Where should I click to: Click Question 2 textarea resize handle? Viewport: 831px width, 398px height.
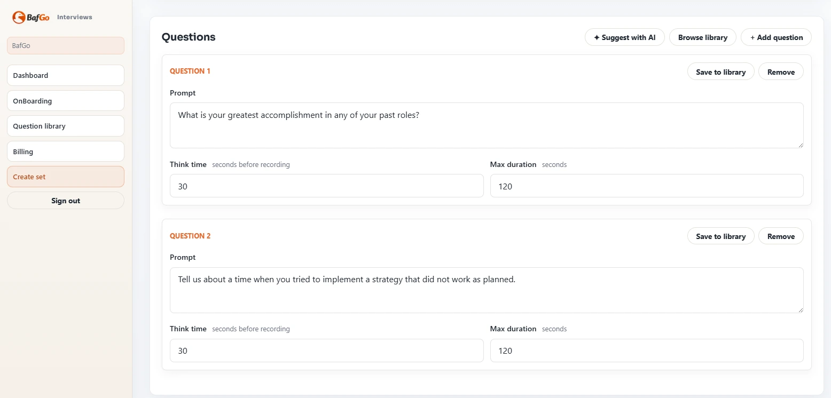(800, 309)
